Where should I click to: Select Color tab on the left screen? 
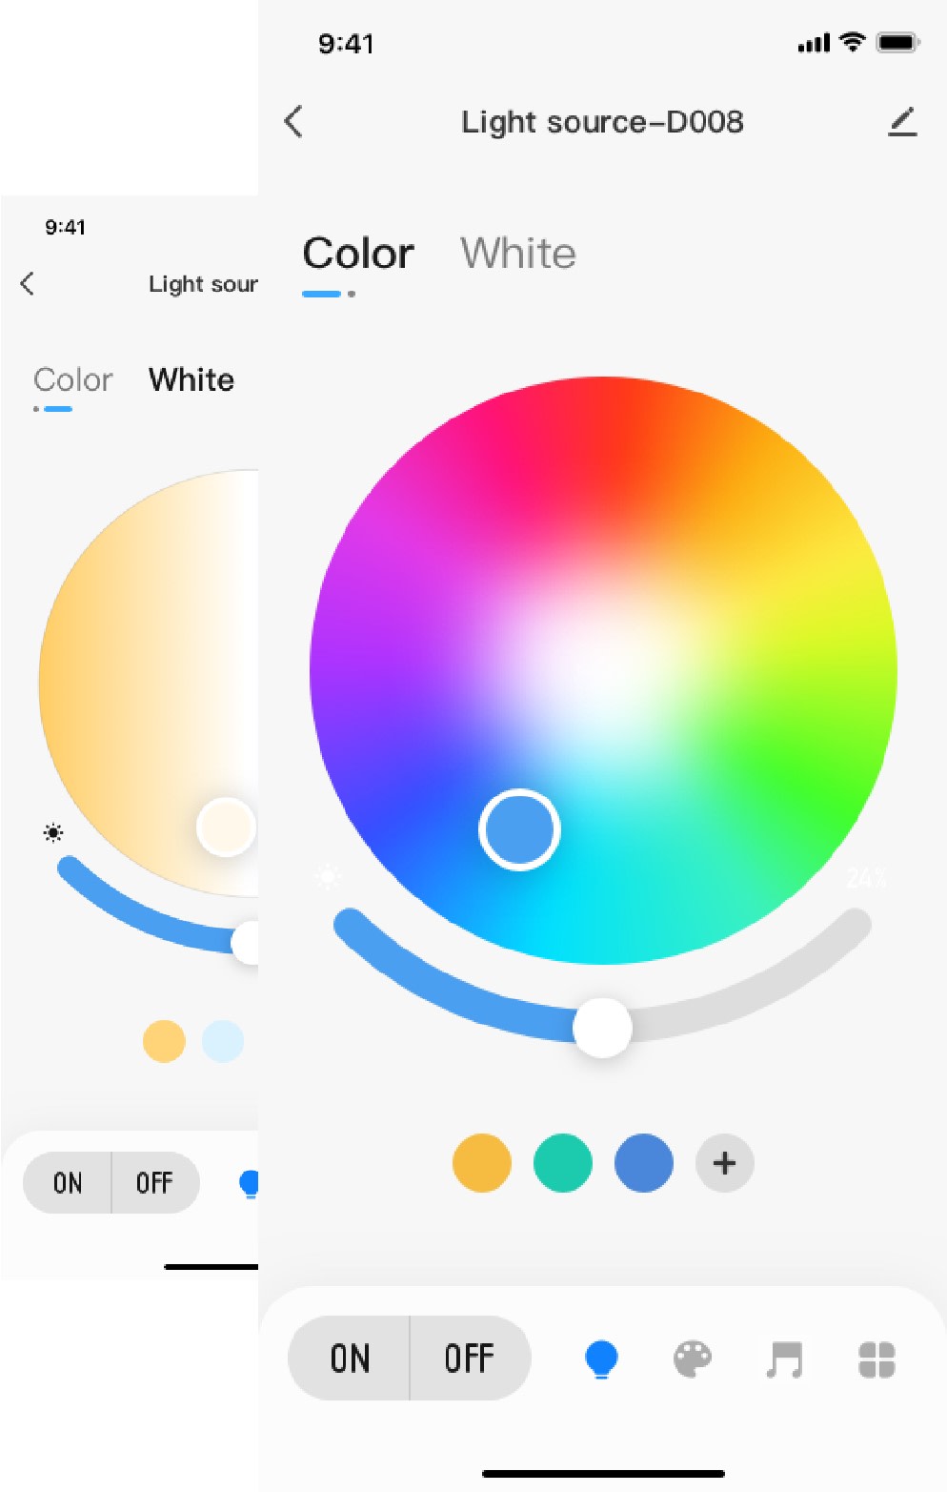(73, 379)
